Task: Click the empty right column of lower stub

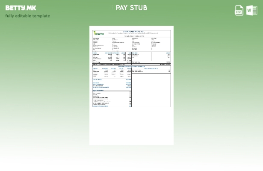Action: pos(151,90)
